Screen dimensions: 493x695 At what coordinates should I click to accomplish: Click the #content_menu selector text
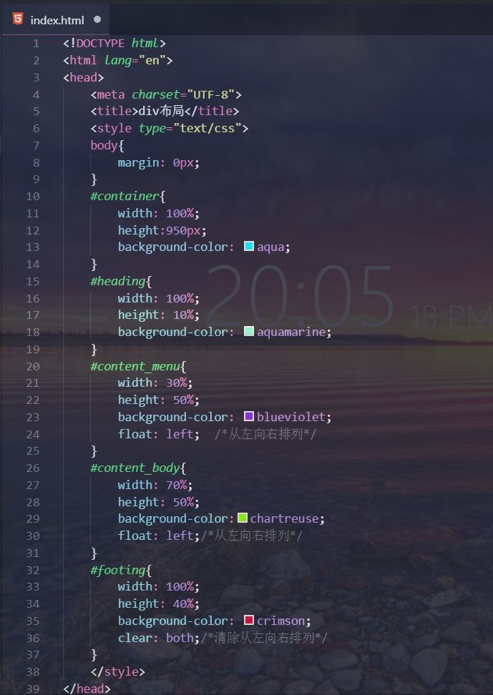tap(132, 366)
